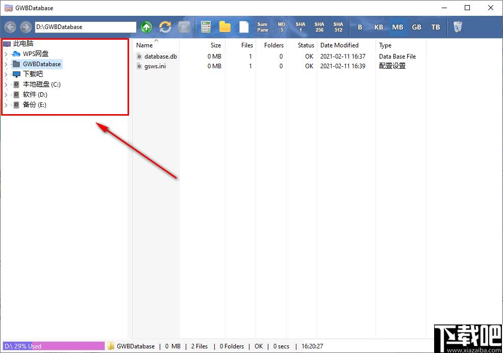
Task: Switch size unit to TB
Action: [x=435, y=27]
